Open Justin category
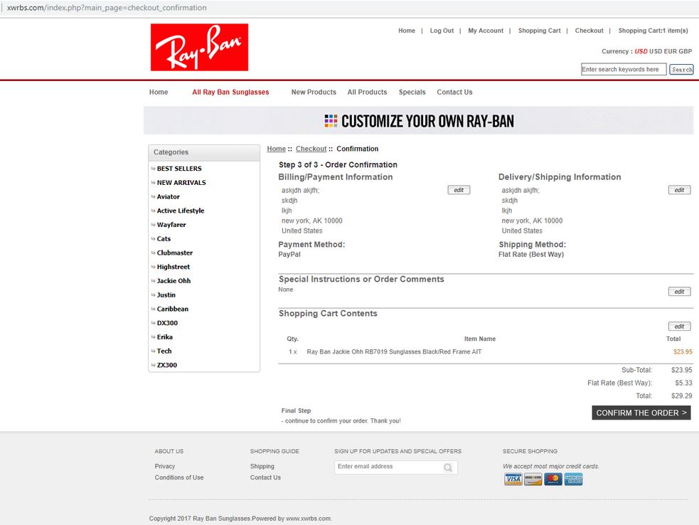The height and width of the screenshot is (525, 699). pyautogui.click(x=166, y=295)
